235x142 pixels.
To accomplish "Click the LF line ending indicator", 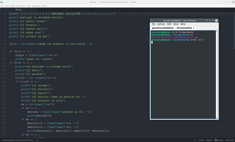I will pyautogui.click(x=195, y=140).
